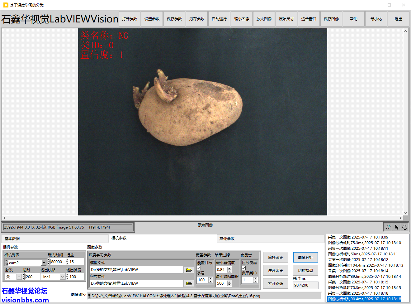This screenshot has height=304, width=411.
Task: Click the image viewer horizontal scrollbar
Action: (x=202, y=218)
